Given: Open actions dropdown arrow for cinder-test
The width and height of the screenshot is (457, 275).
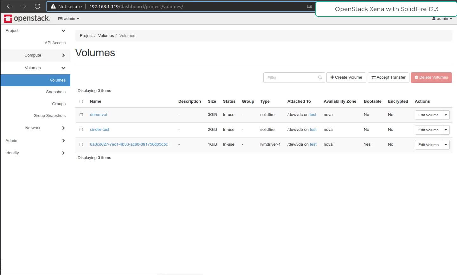Looking at the screenshot, I should (446, 130).
